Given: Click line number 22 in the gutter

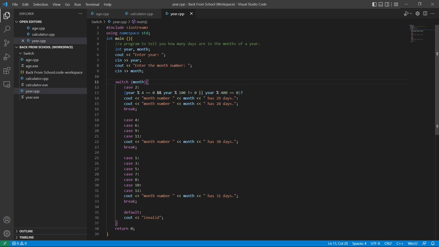Looking at the screenshot, I should pyautogui.click(x=97, y=142).
